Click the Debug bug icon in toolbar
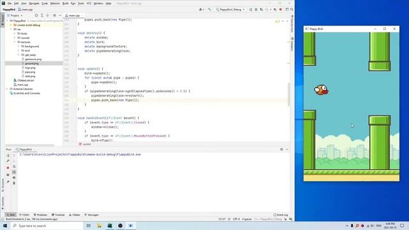This screenshot has width=409, height=230. tap(256, 10)
